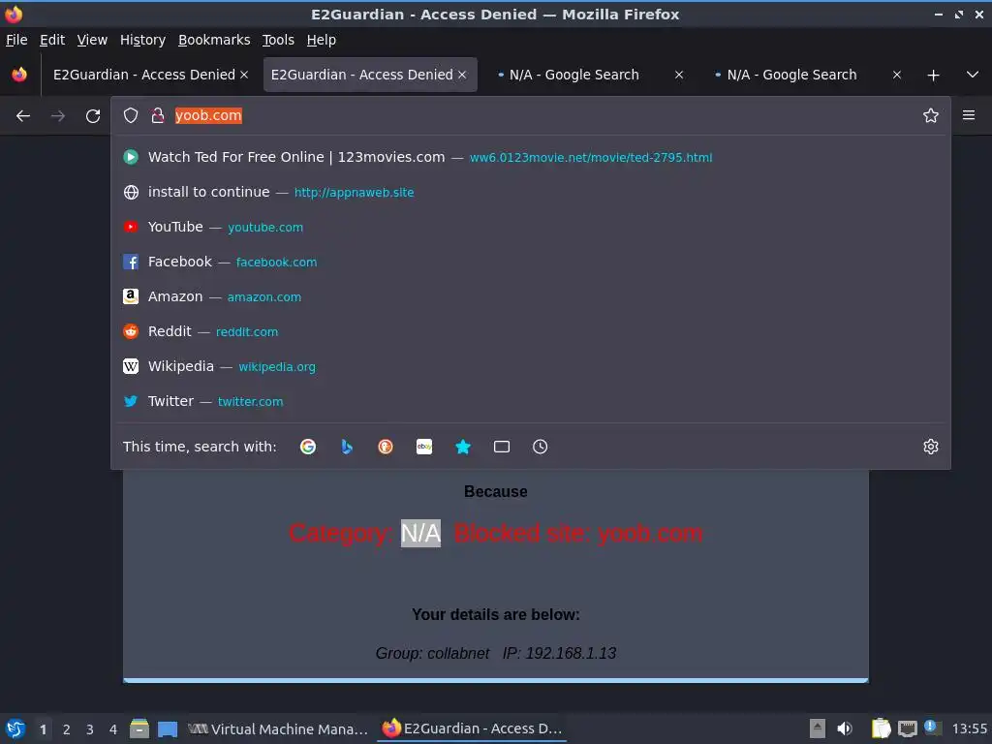The image size is (992, 744).
Task: Click the 13:55 clock in taskbar
Action: pos(969,728)
